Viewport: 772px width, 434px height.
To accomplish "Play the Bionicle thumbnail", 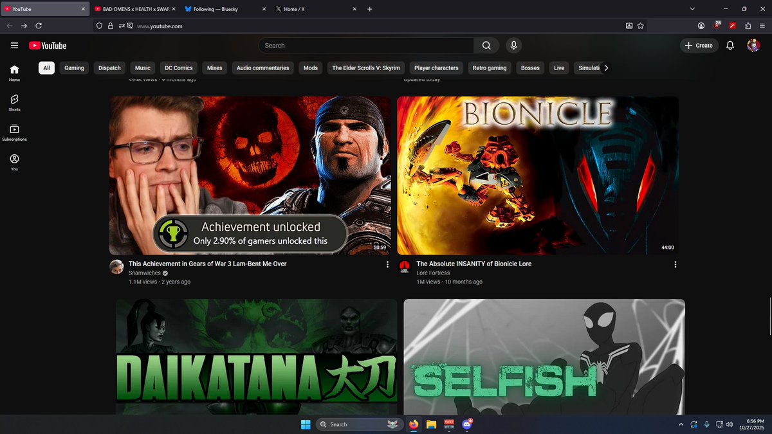I will coord(538,176).
